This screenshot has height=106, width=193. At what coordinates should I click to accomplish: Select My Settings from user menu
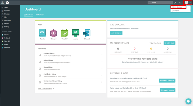[178, 7]
